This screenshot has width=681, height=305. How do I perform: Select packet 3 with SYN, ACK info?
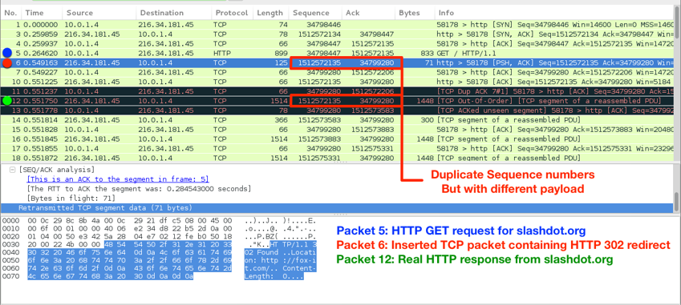338,34
